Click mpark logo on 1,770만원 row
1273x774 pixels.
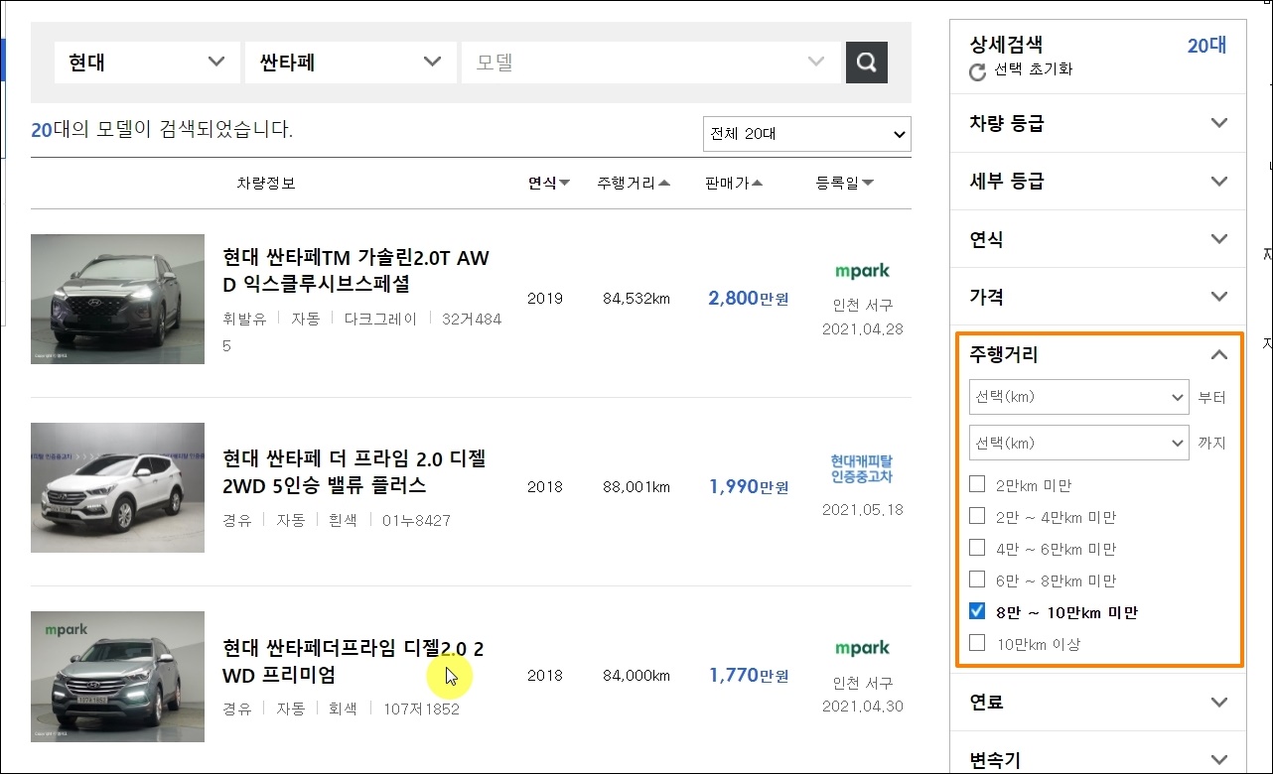(x=862, y=648)
